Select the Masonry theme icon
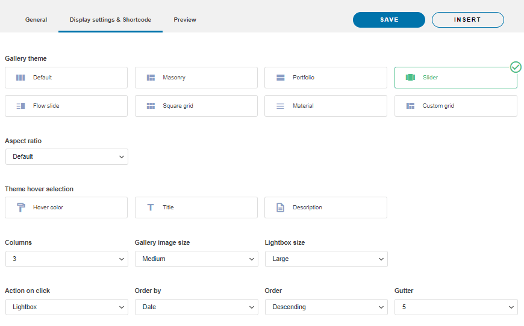Screen dimensions: 524x326 [151, 78]
